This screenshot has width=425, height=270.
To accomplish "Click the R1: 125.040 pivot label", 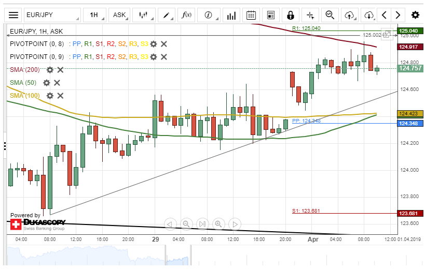I will tap(306, 28).
